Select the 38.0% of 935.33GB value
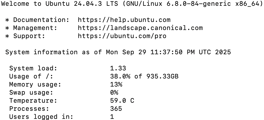The height and width of the screenshot is (120, 264). [x=144, y=76]
